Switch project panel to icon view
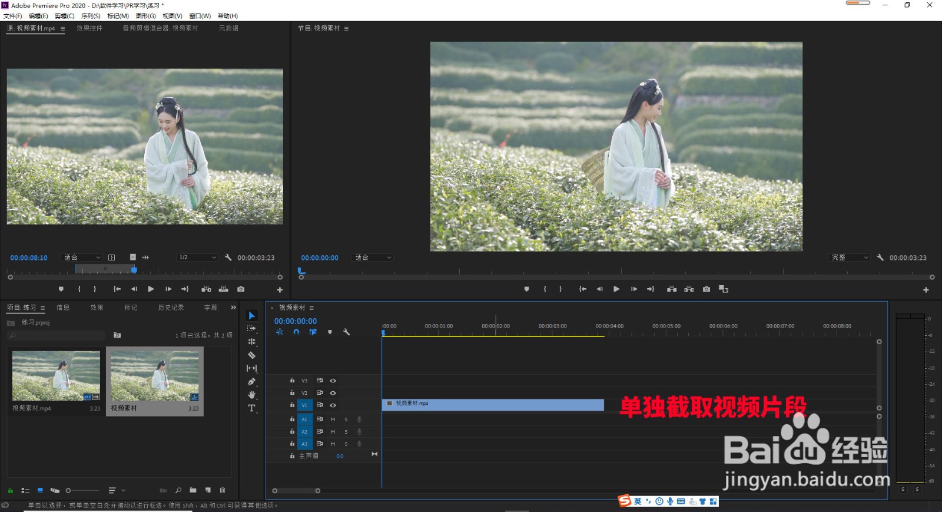 tap(40, 490)
